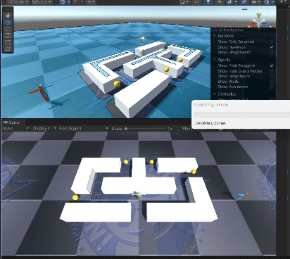Toggle grid visibility in scene toolbar
Image resolution: width=290 pixels, height=259 pixels.
click(x=63, y=2)
